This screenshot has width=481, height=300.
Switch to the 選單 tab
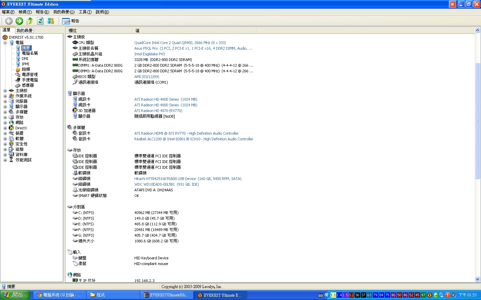(7, 30)
